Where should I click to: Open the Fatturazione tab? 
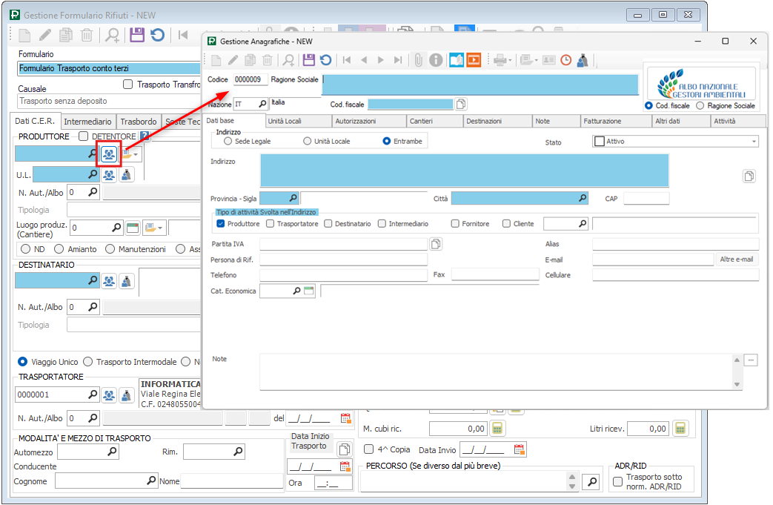603,121
